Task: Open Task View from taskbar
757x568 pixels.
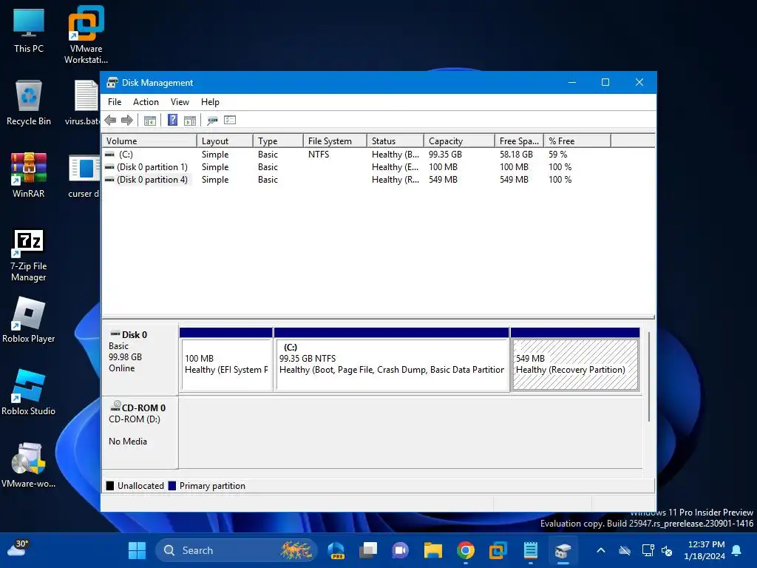Action: pos(368,550)
